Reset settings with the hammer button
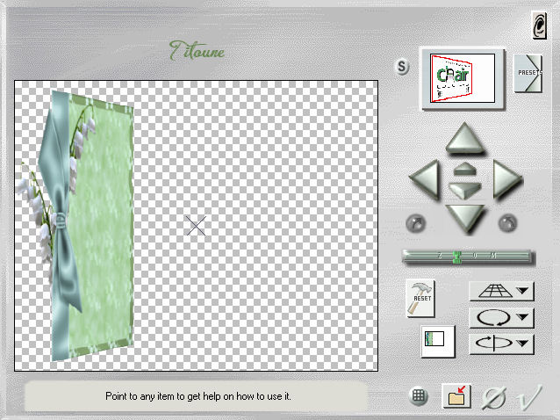Viewport: 560px width, 420px height. point(420,298)
